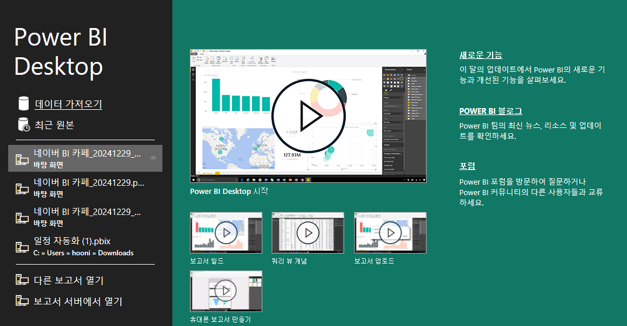Click the 다른 보고서 열기 icon
The height and width of the screenshot is (326, 627).
point(22,280)
